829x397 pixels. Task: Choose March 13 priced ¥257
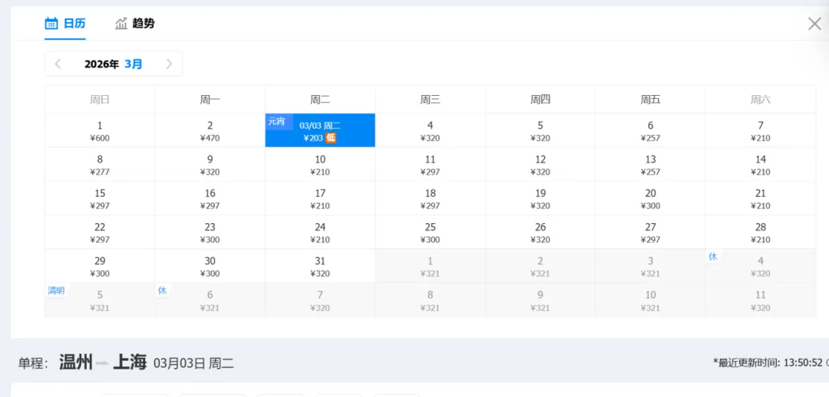pyautogui.click(x=650, y=165)
